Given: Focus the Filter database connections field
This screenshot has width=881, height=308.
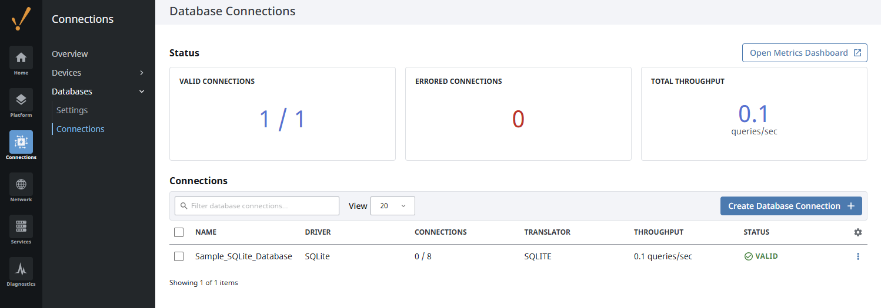Looking at the screenshot, I should click(257, 206).
